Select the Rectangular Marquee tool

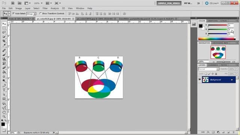click(x=4, y=28)
